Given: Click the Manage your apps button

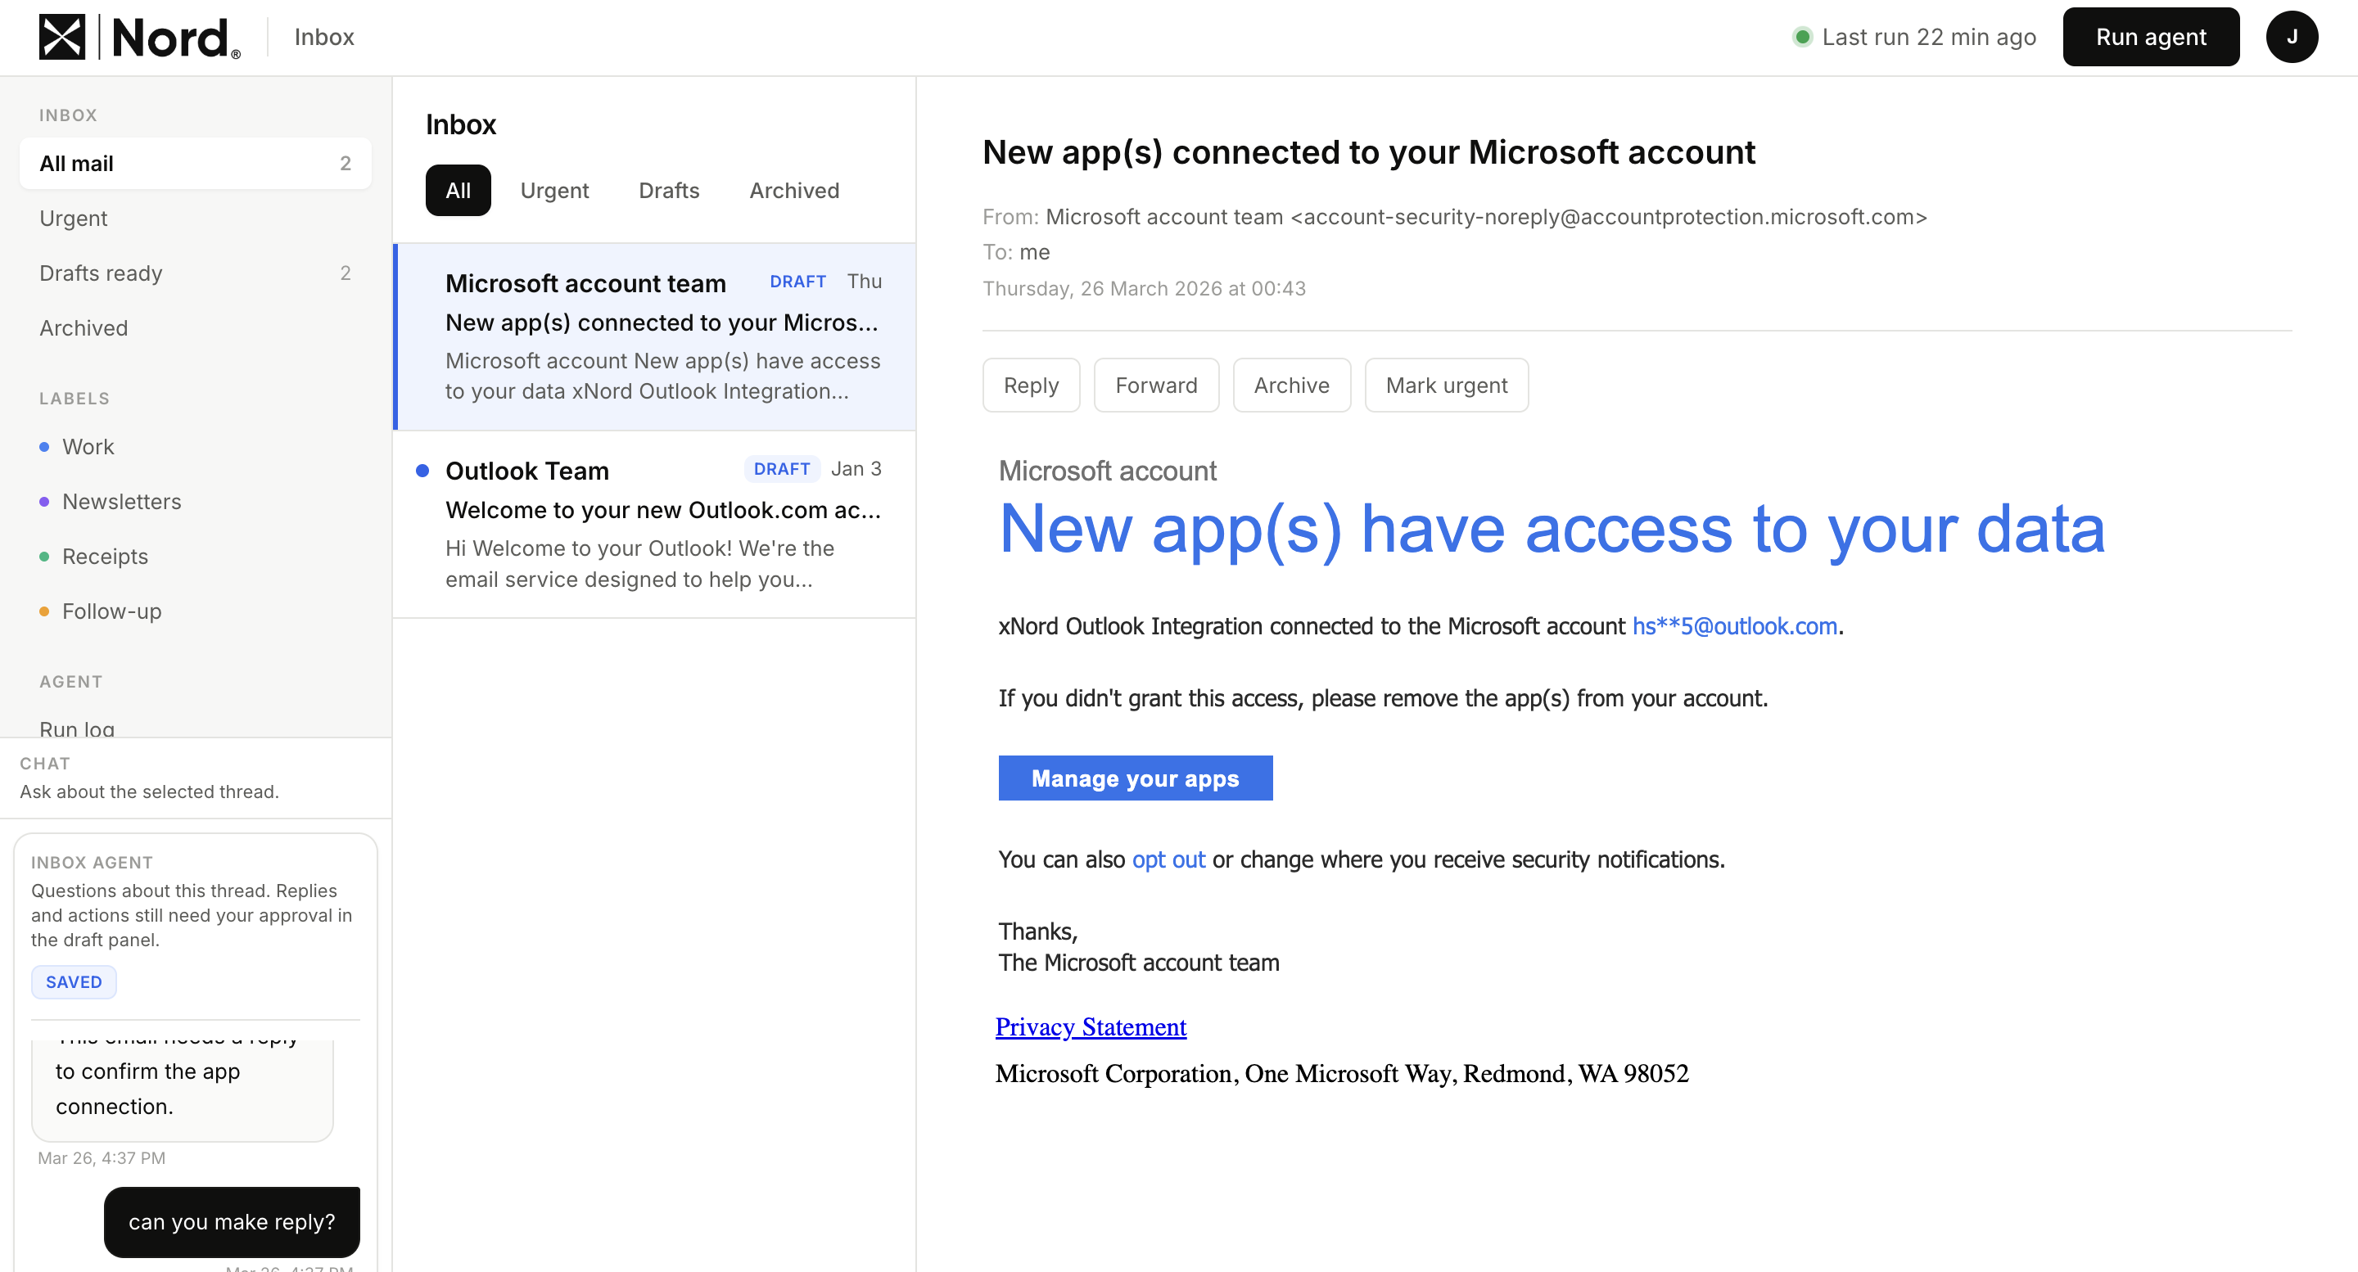Looking at the screenshot, I should (1135, 778).
